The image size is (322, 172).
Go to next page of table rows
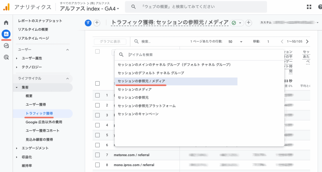click(307, 42)
